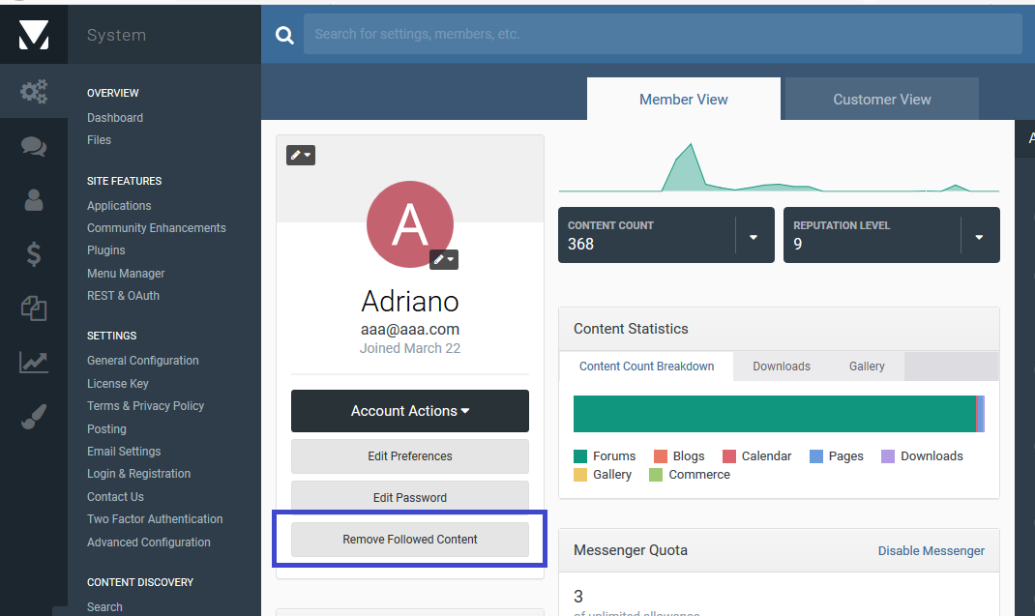Open the Community chat bubbles icon
The height and width of the screenshot is (616, 1035).
pyautogui.click(x=34, y=146)
